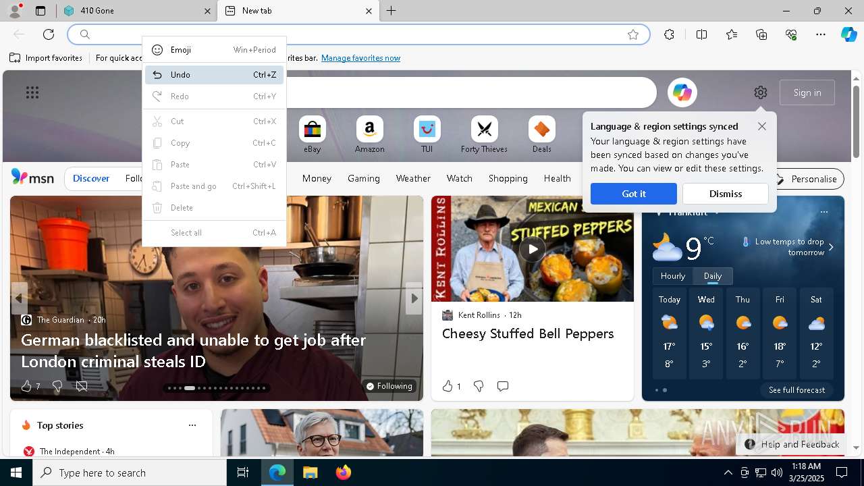
Task: Click the Got it button
Action: (x=634, y=194)
